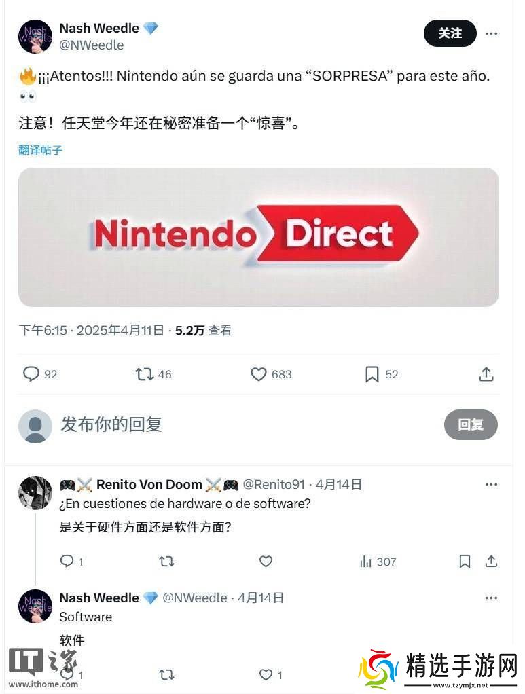Bookmark Renito Von Doom's reply

(x=465, y=561)
